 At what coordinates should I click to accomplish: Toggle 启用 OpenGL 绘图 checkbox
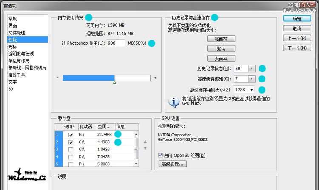click(160, 155)
